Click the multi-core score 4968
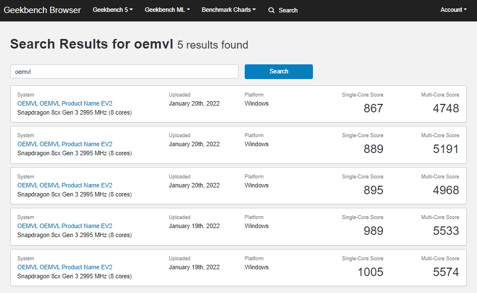 (445, 190)
